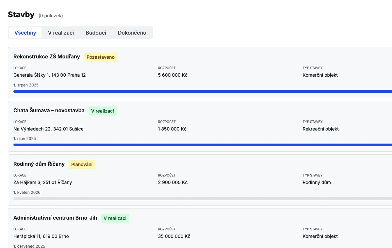Open the V realizaci filter tab
The image size is (392, 248).
pos(61,33)
